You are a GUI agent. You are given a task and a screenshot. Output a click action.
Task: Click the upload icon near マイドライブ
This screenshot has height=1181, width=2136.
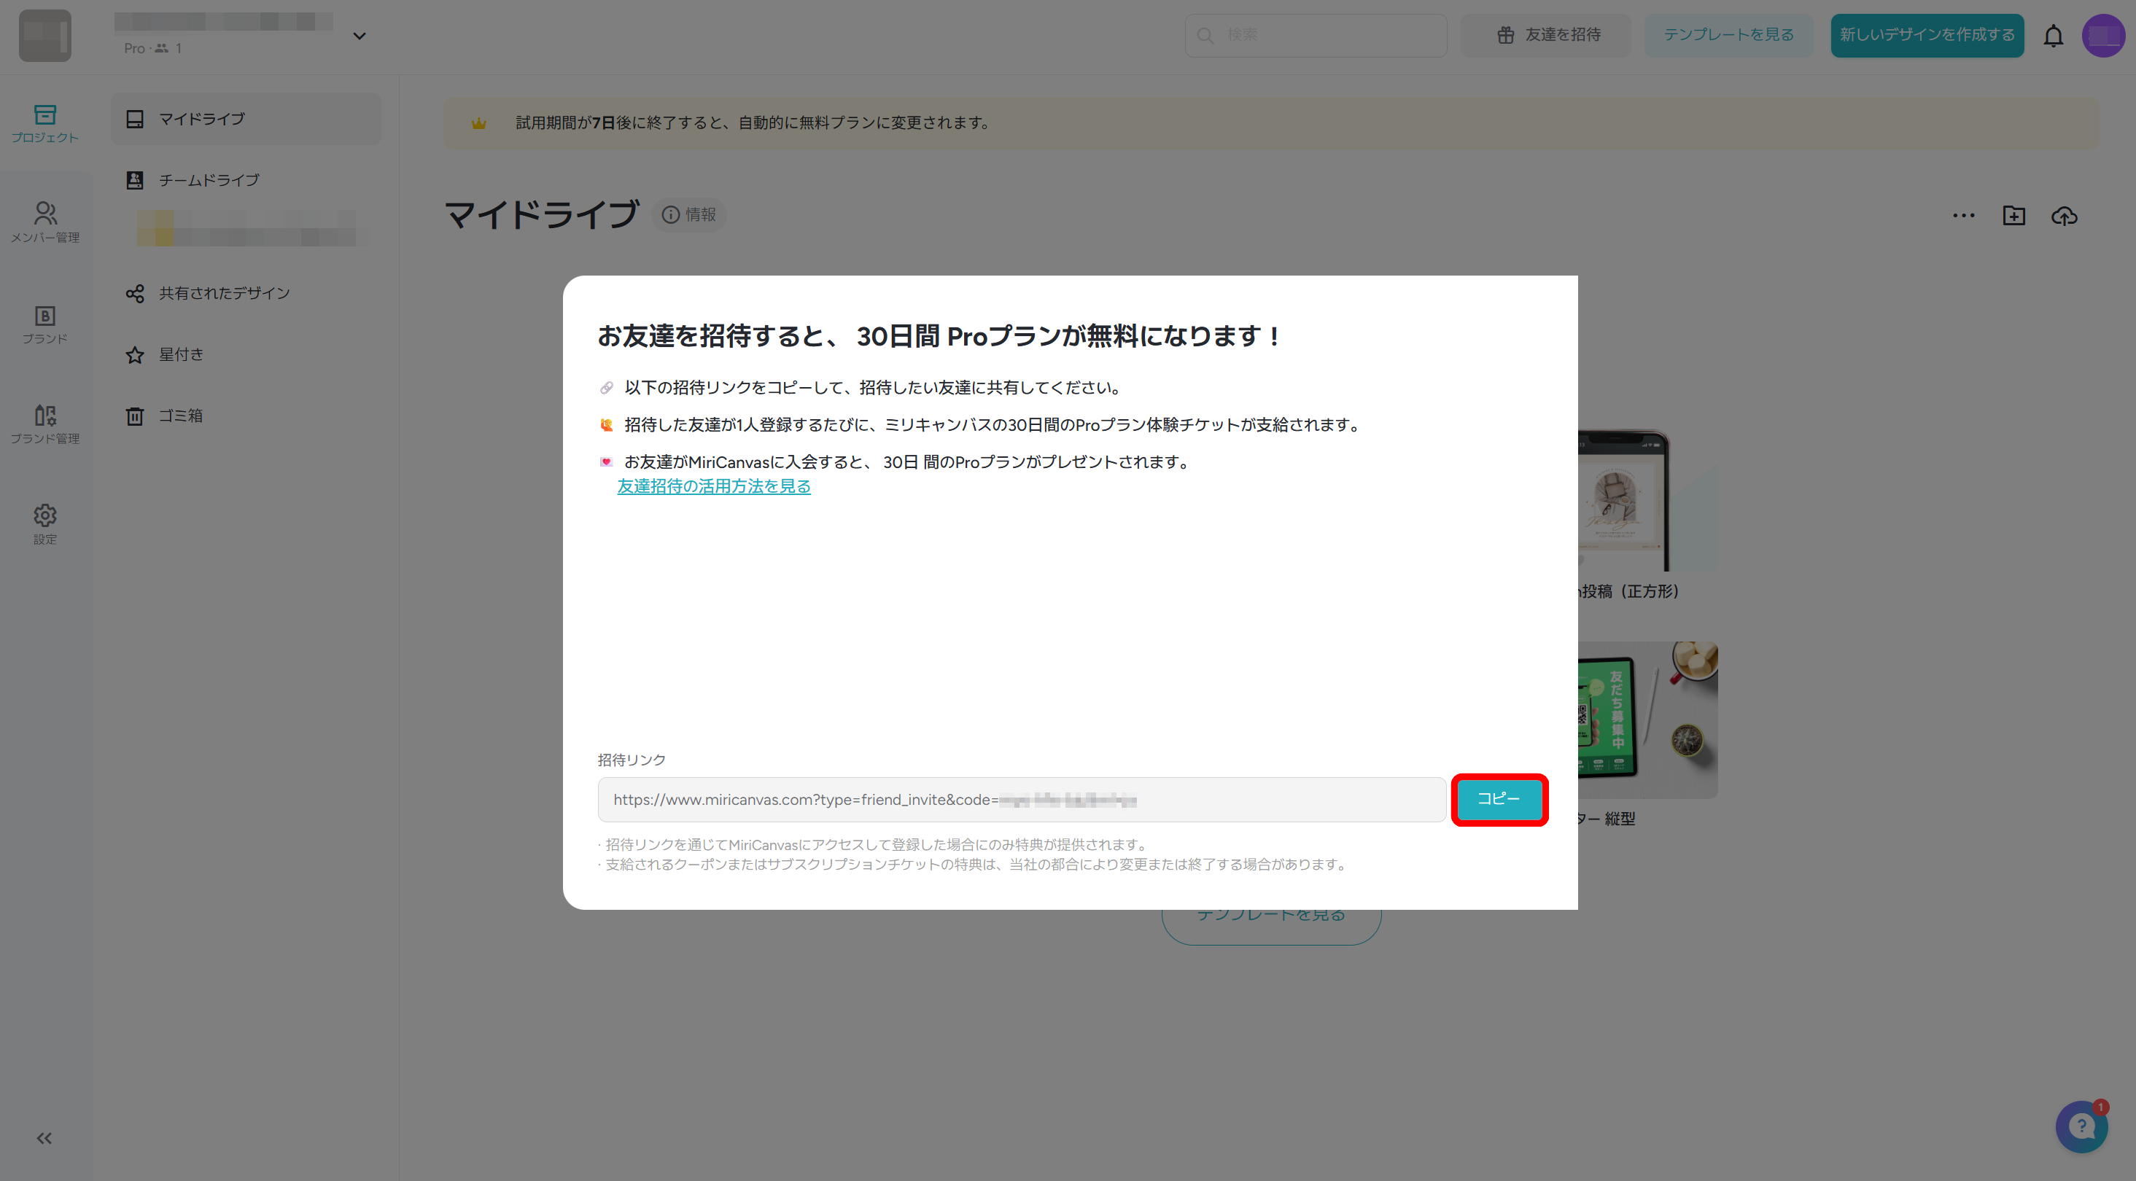(x=2065, y=216)
